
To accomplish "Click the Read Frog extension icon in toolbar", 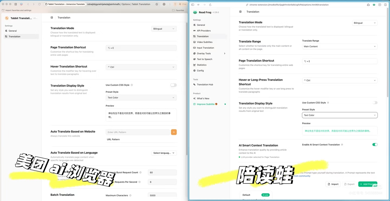I will tap(374, 5).
